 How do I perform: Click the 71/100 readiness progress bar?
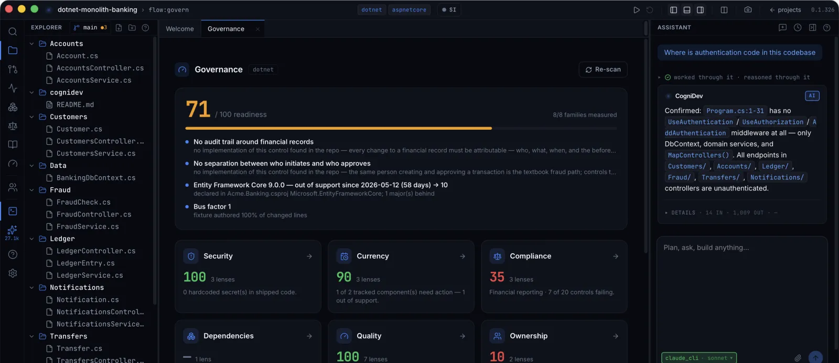401,128
